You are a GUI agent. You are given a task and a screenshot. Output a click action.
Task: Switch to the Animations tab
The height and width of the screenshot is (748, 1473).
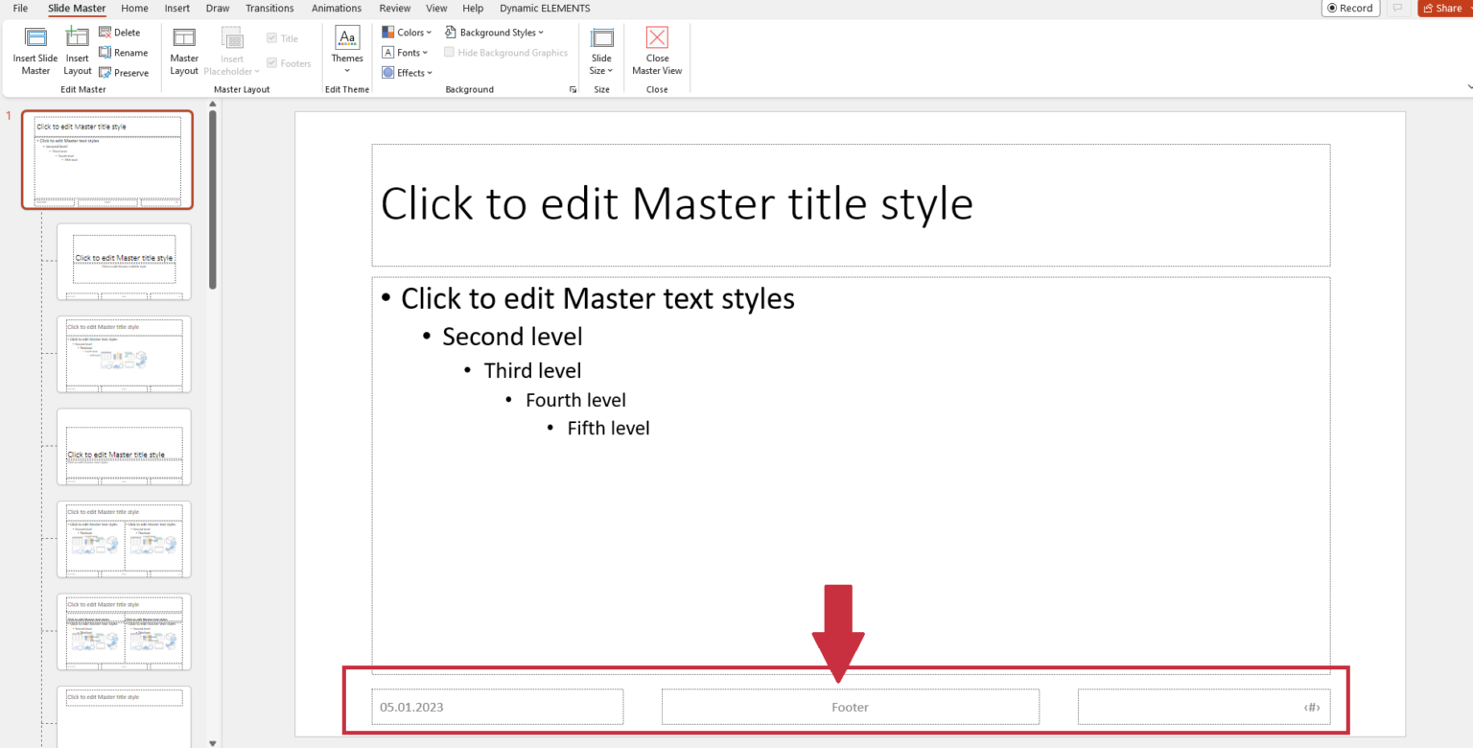click(336, 8)
